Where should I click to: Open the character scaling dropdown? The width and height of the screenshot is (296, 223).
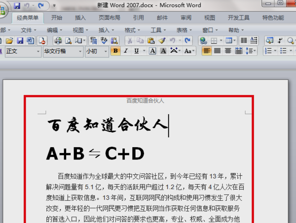(x=175, y=51)
